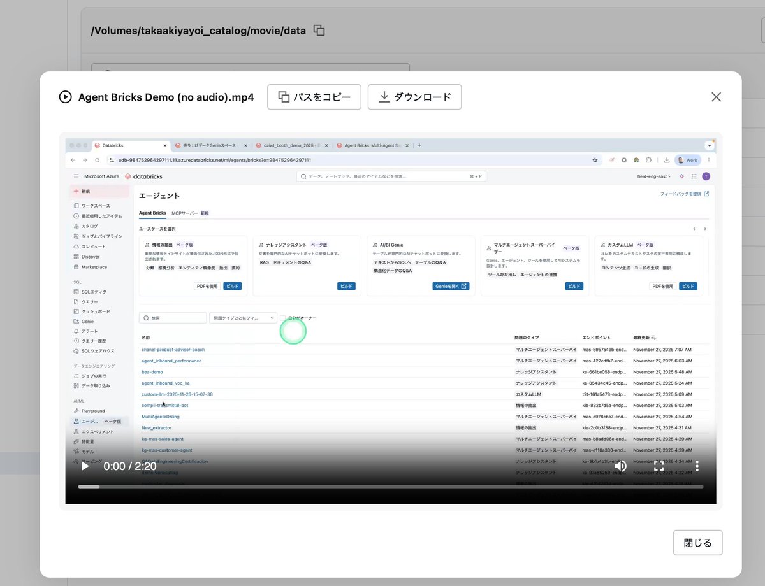Switch to the Agent Bricks: Multi-Agent browser tab

pyautogui.click(x=372, y=145)
